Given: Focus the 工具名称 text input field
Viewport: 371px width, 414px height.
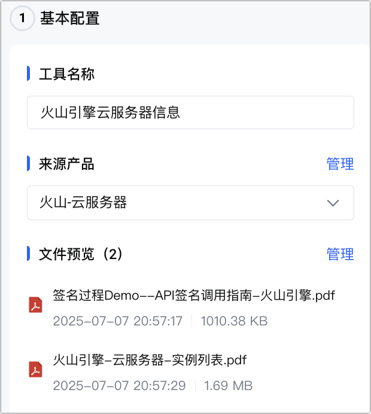Looking at the screenshot, I should pyautogui.click(x=190, y=112).
